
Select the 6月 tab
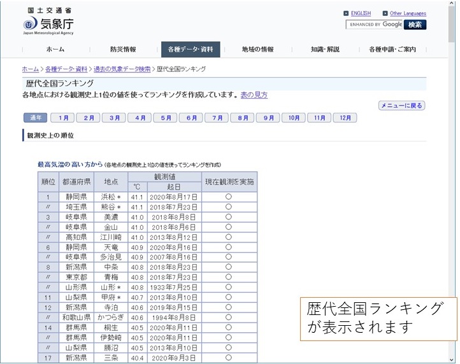tap(191, 118)
